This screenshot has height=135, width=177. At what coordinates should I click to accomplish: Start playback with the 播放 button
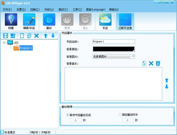coord(49,20)
